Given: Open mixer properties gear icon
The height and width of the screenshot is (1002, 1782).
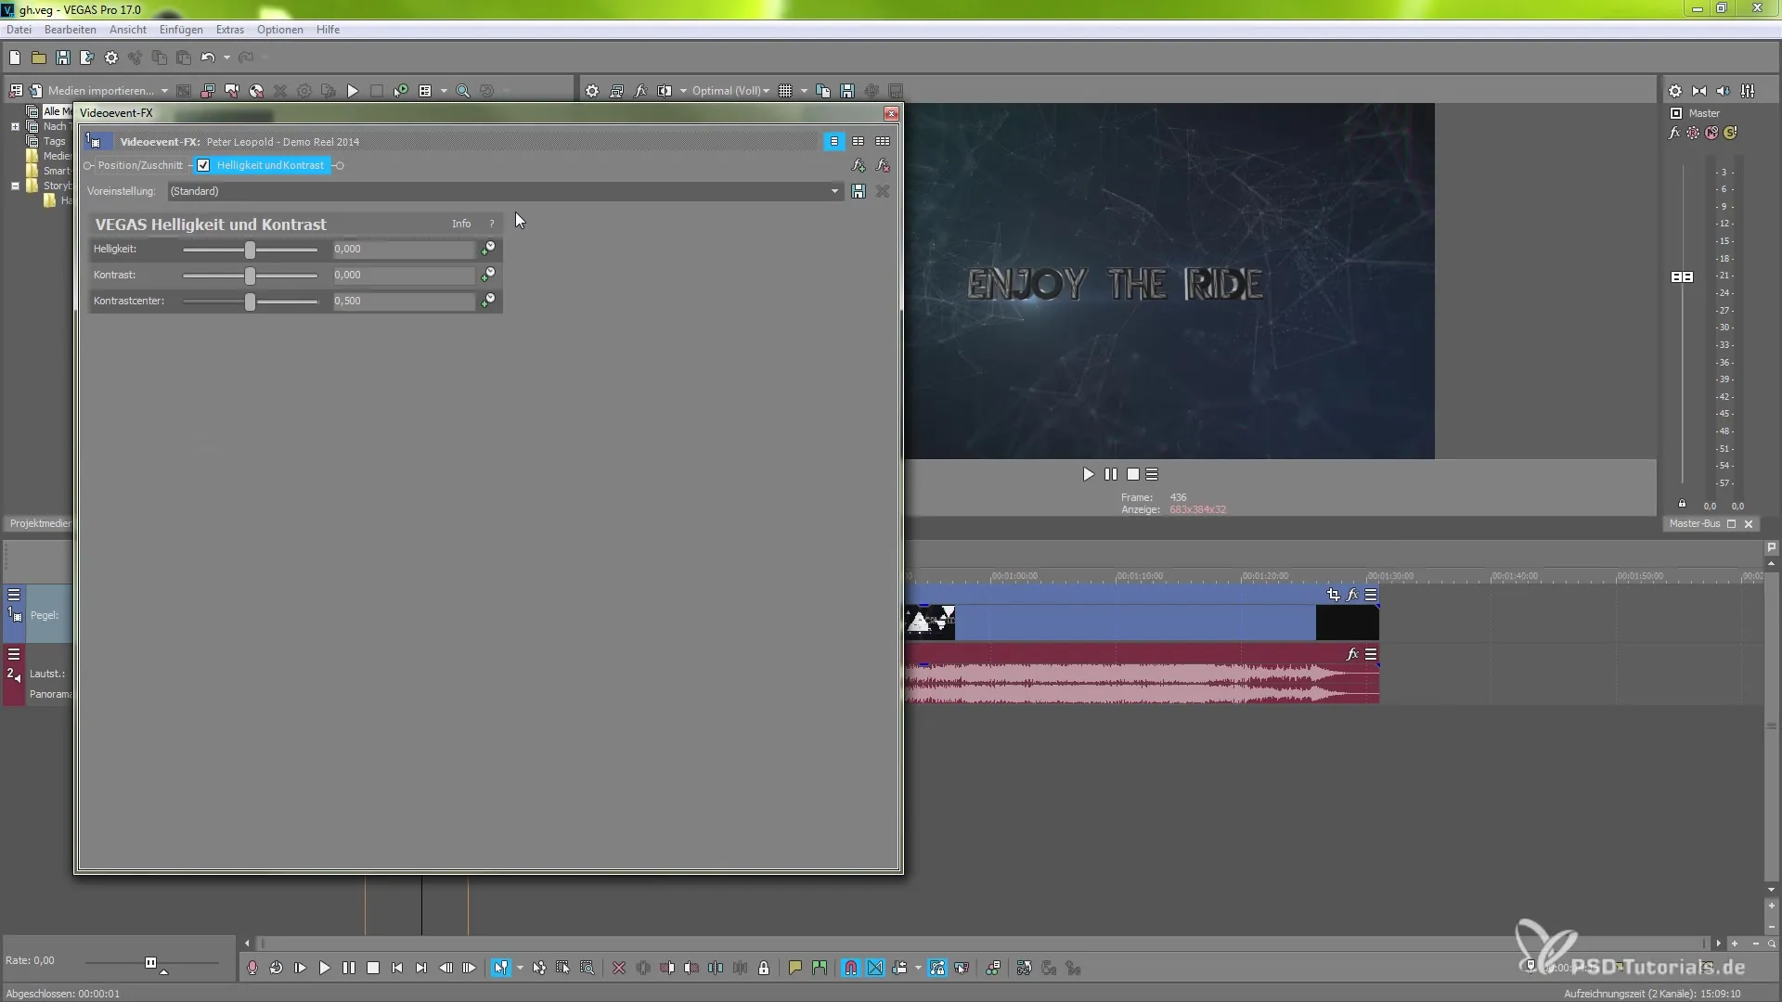Looking at the screenshot, I should point(1675,91).
